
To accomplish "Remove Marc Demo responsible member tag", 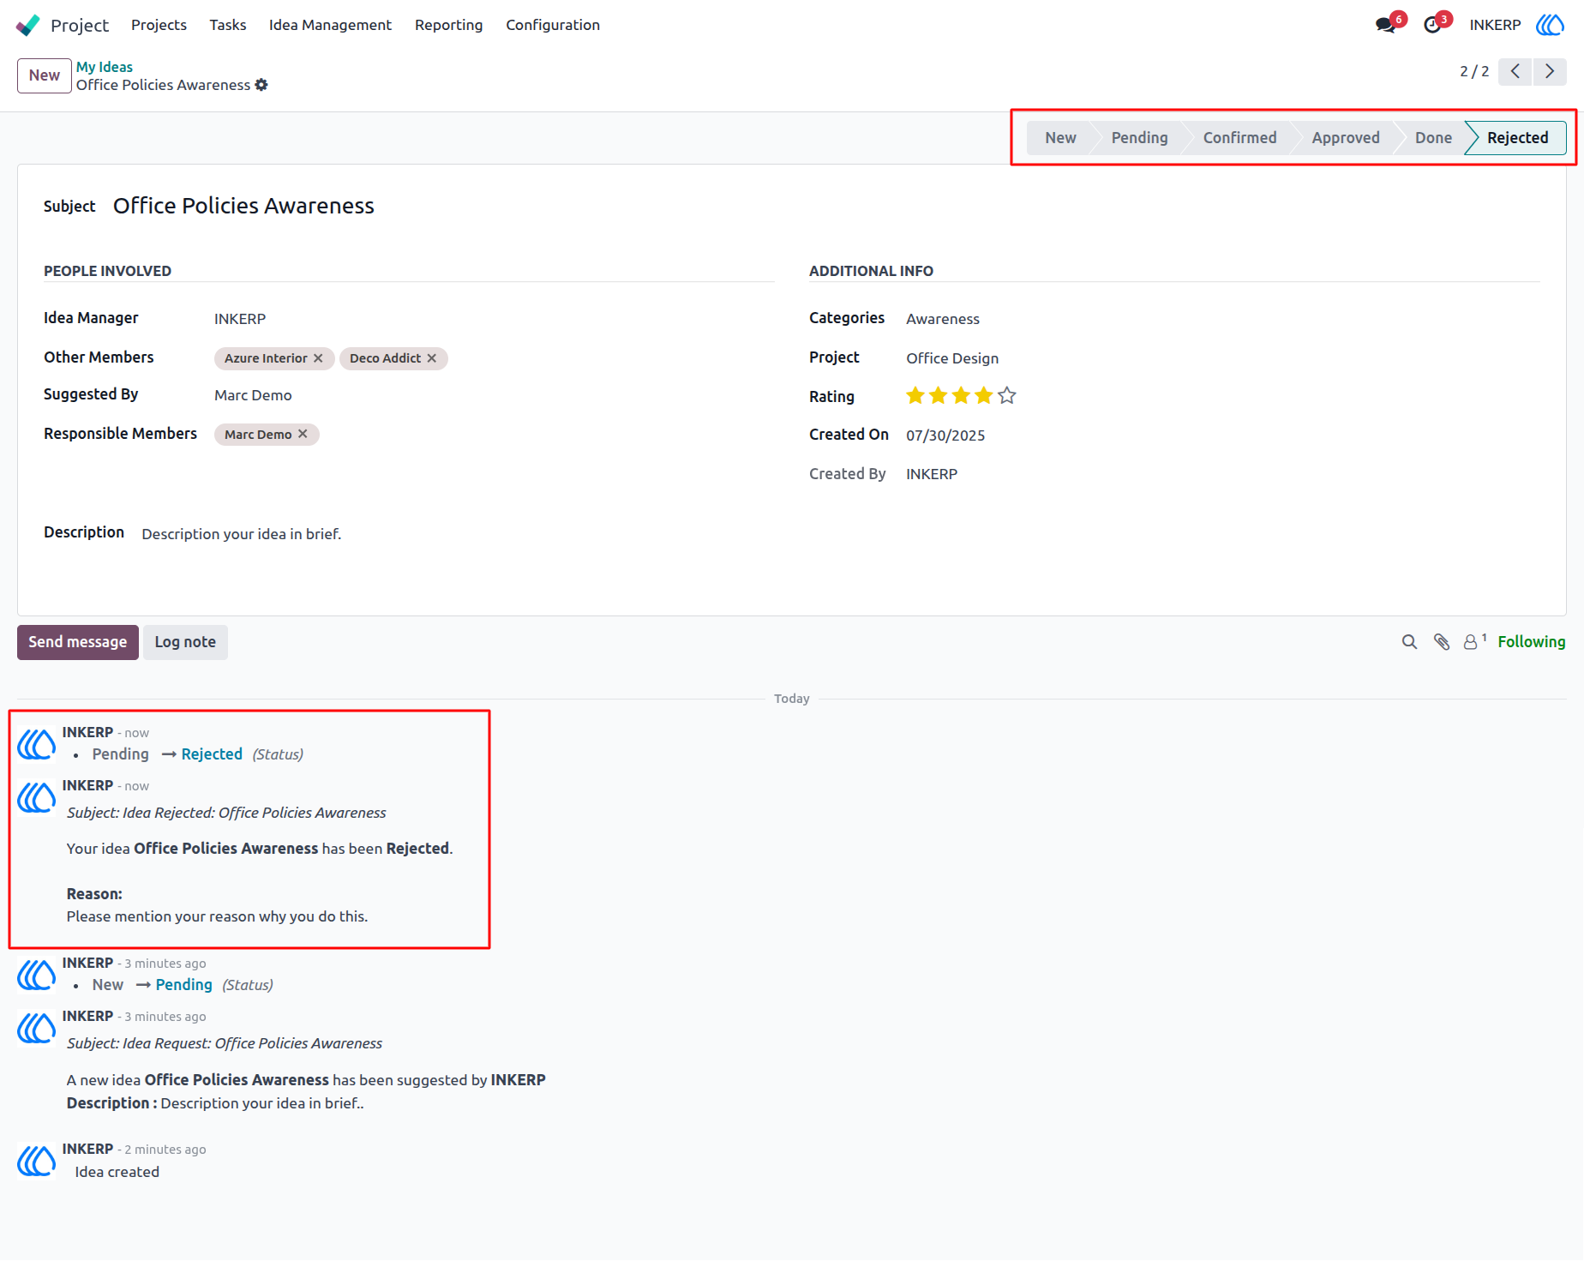I will [303, 435].
